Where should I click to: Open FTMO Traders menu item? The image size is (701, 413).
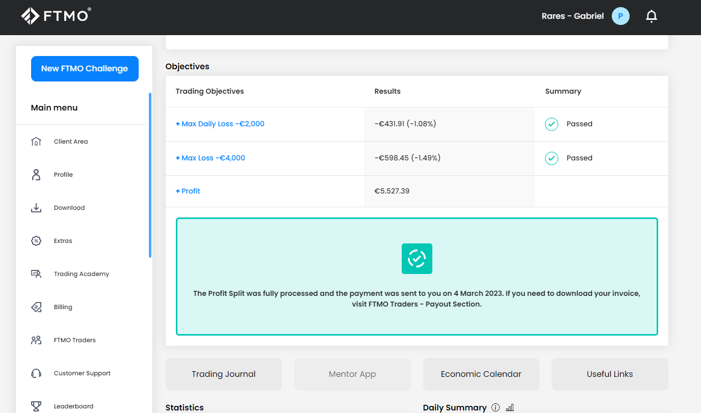74,340
